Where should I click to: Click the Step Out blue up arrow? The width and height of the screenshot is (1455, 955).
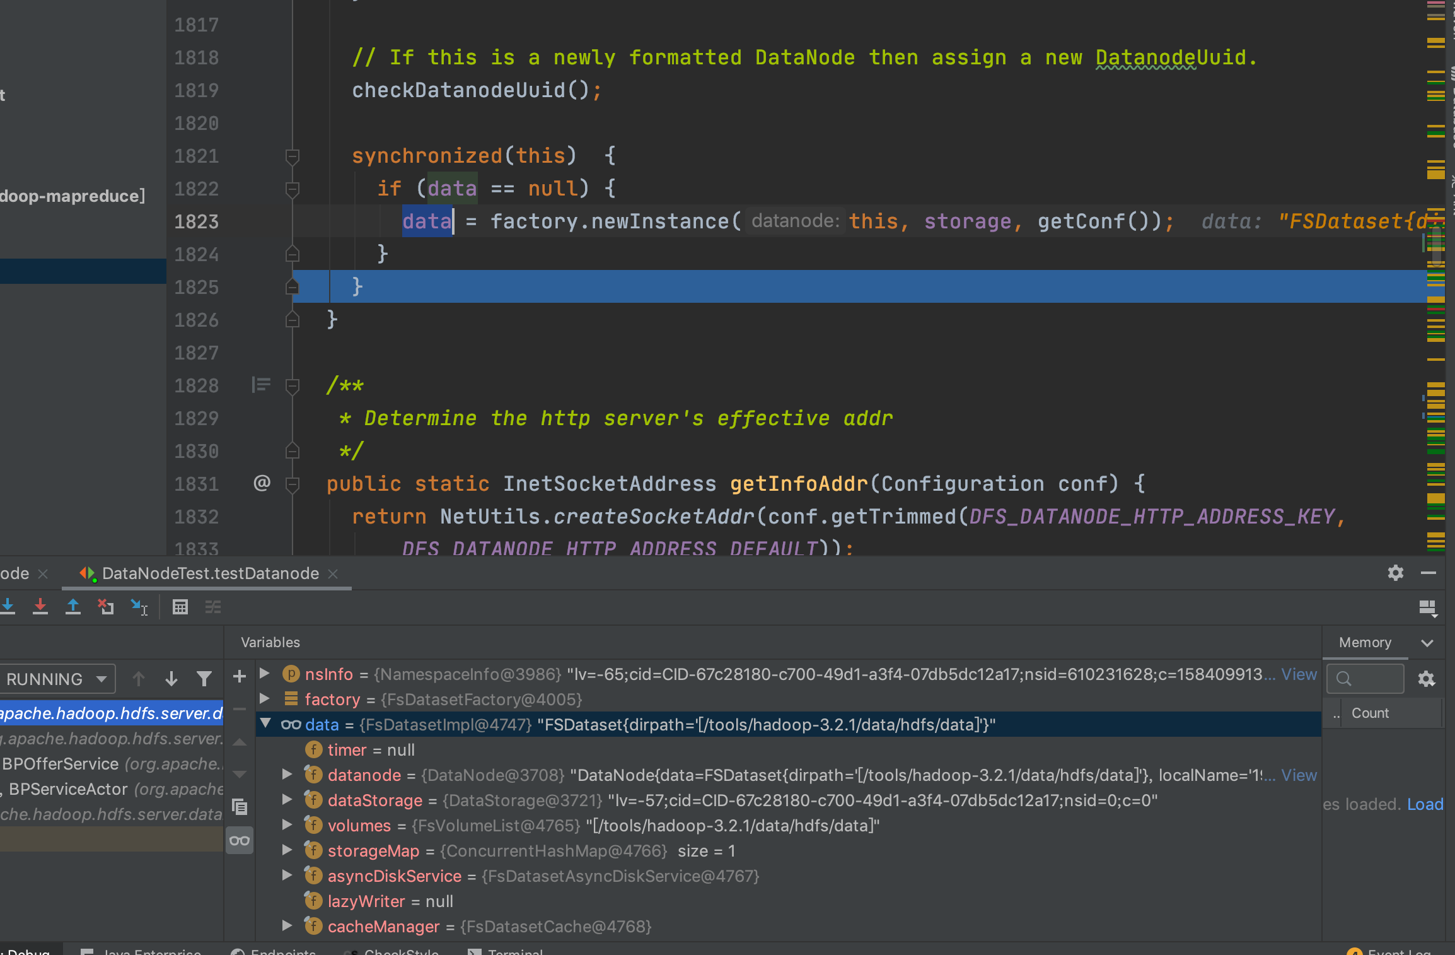(x=73, y=607)
